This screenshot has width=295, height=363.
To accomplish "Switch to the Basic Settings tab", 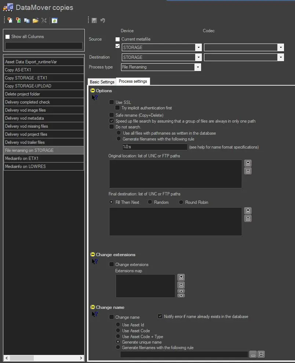I will tap(102, 82).
